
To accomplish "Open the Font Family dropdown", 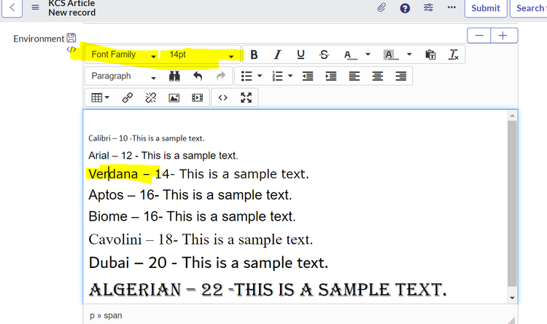I will (123, 55).
